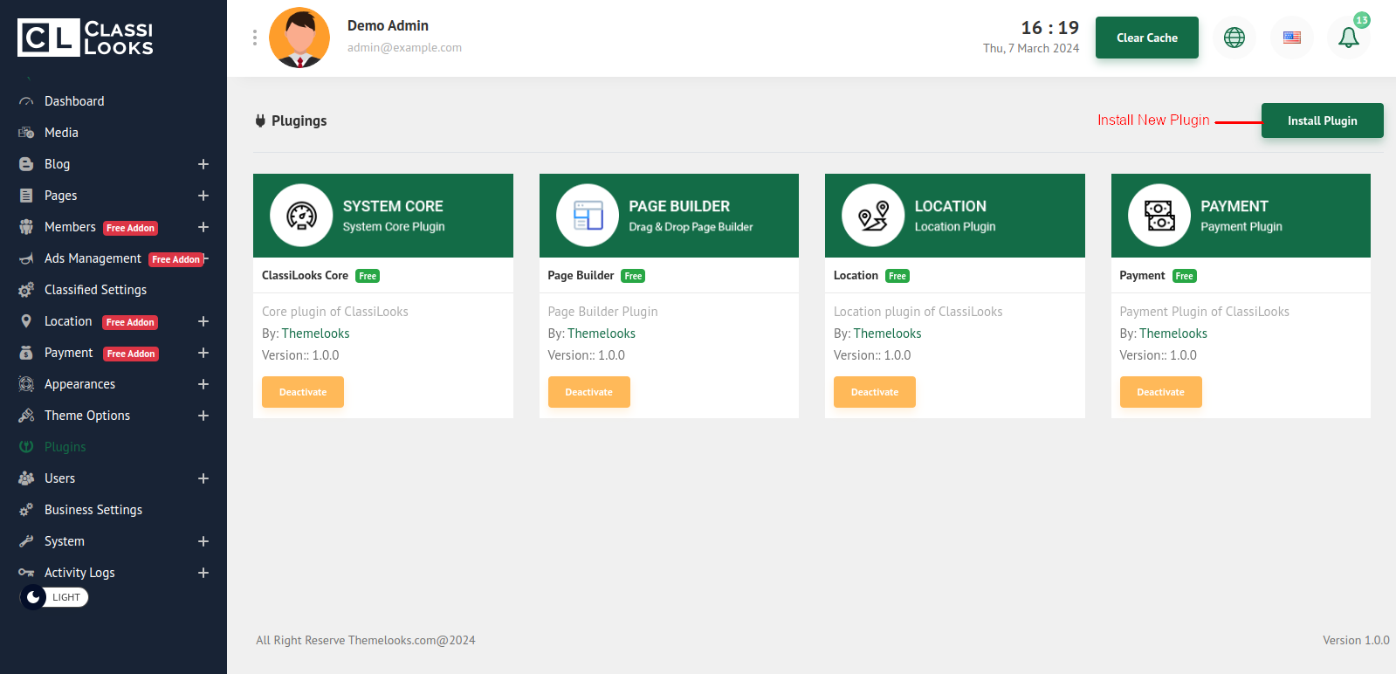This screenshot has height=674, width=1396.
Task: Click the notification bell icon
Action: click(x=1348, y=38)
